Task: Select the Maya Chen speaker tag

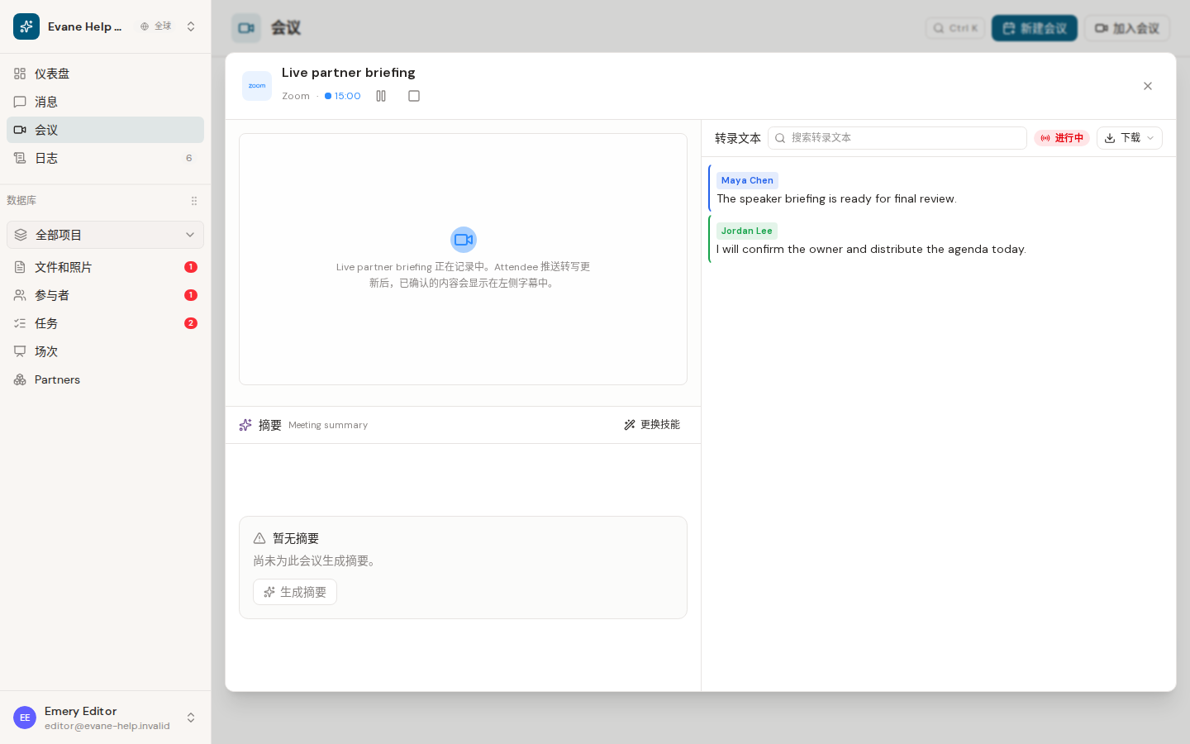Action: [747, 180]
